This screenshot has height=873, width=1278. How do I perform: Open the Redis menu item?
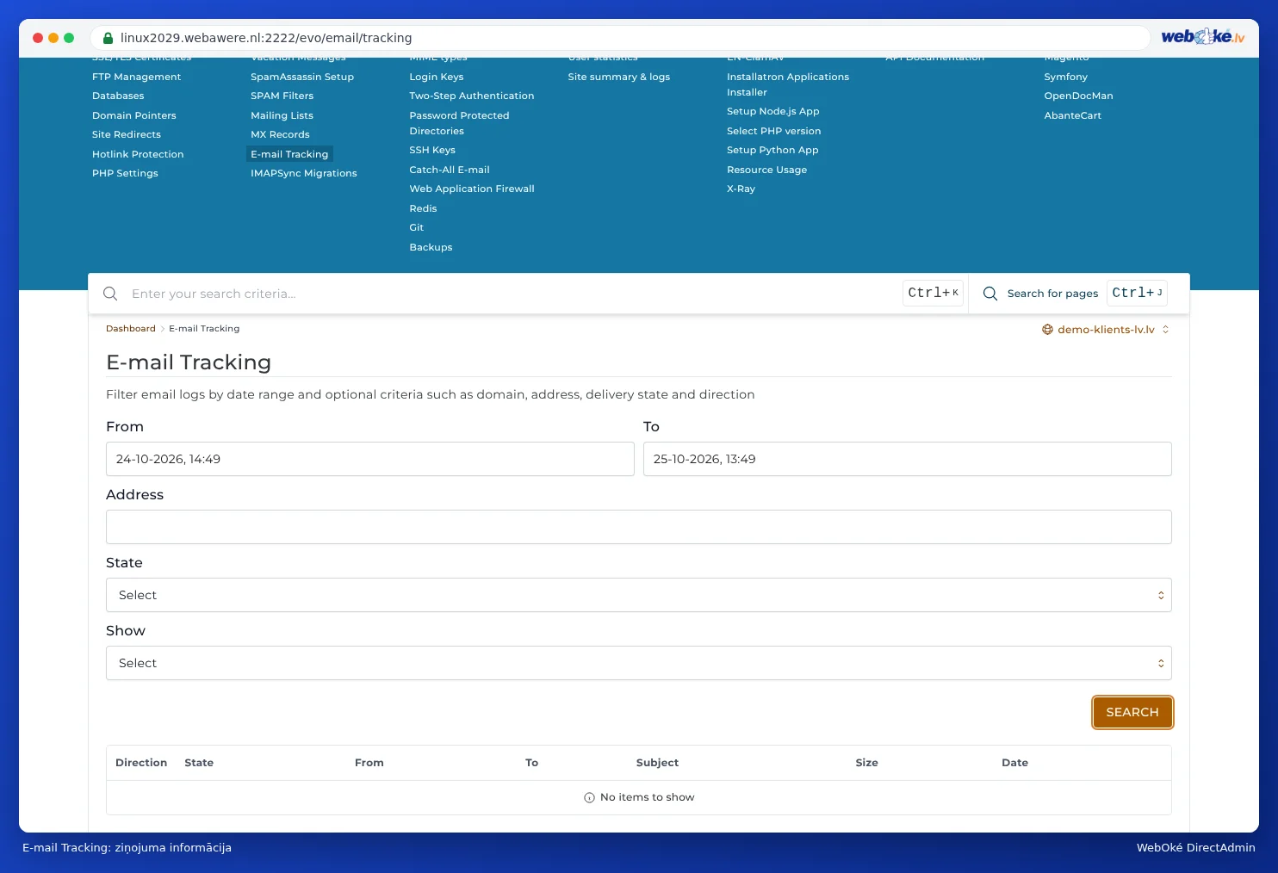423,208
